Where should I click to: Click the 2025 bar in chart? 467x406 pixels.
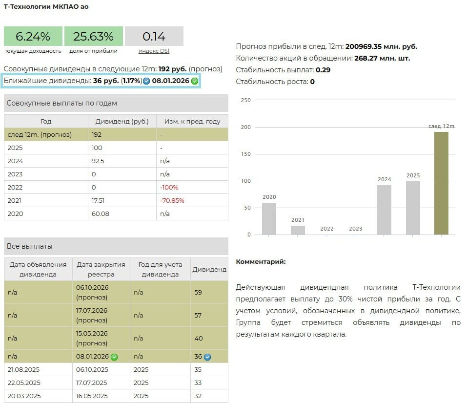[x=413, y=208]
